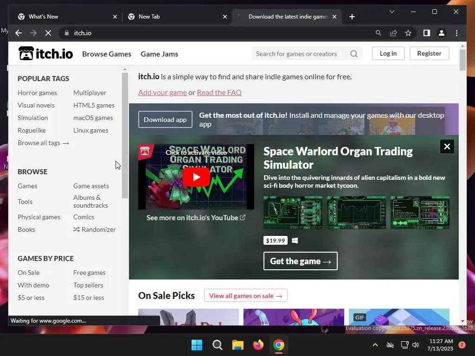The width and height of the screenshot is (475, 356).
Task: Close the itch.io download tab
Action: point(334,17)
